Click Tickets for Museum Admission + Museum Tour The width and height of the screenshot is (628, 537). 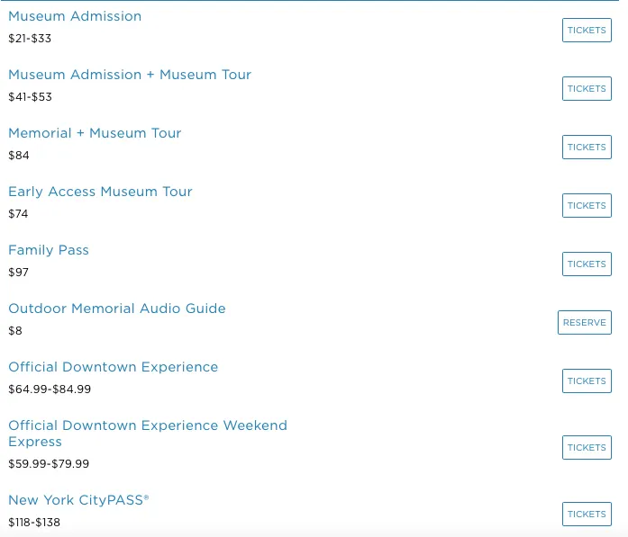tap(587, 88)
